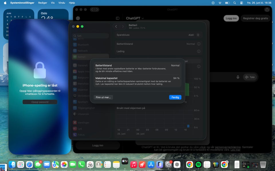Open Photos from the Dock
The height and width of the screenshot is (171, 275).
pyautogui.click(x=64, y=164)
